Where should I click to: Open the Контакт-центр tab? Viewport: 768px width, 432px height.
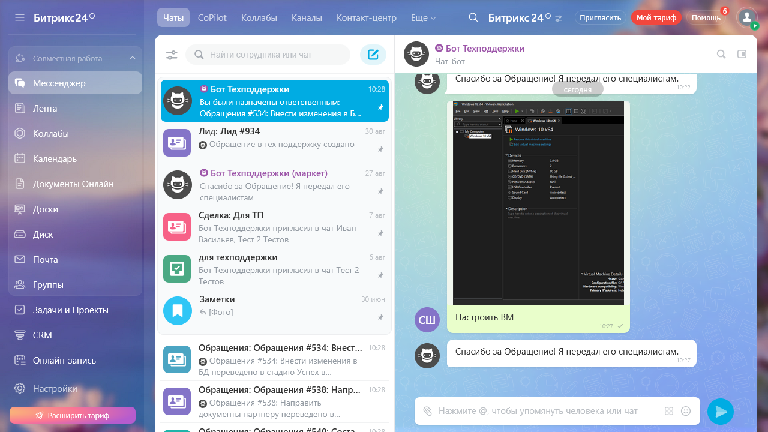coord(366,18)
